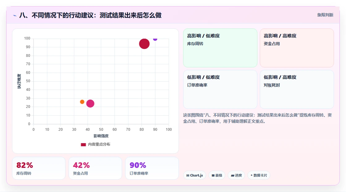The height and width of the screenshot is (192, 346).
Task: Open the 低影响 / 低难度 quadrant card
Action: (x=220, y=89)
